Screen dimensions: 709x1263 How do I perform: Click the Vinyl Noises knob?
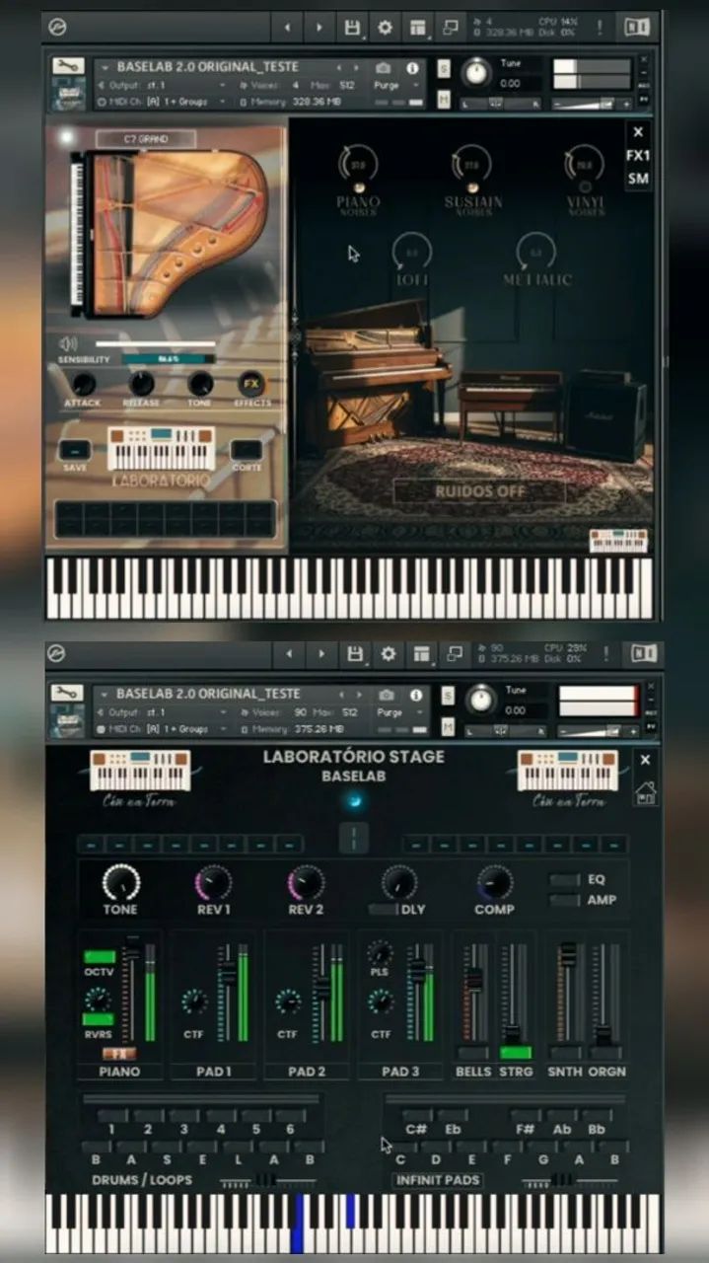tap(584, 166)
